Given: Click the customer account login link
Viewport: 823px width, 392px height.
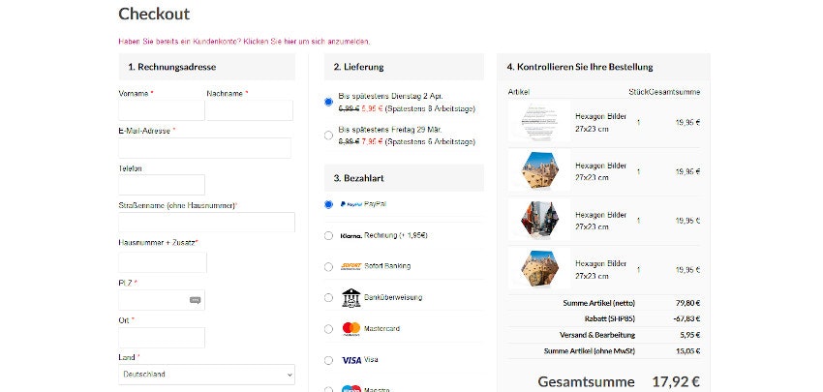Looking at the screenshot, I should pyautogui.click(x=243, y=42).
